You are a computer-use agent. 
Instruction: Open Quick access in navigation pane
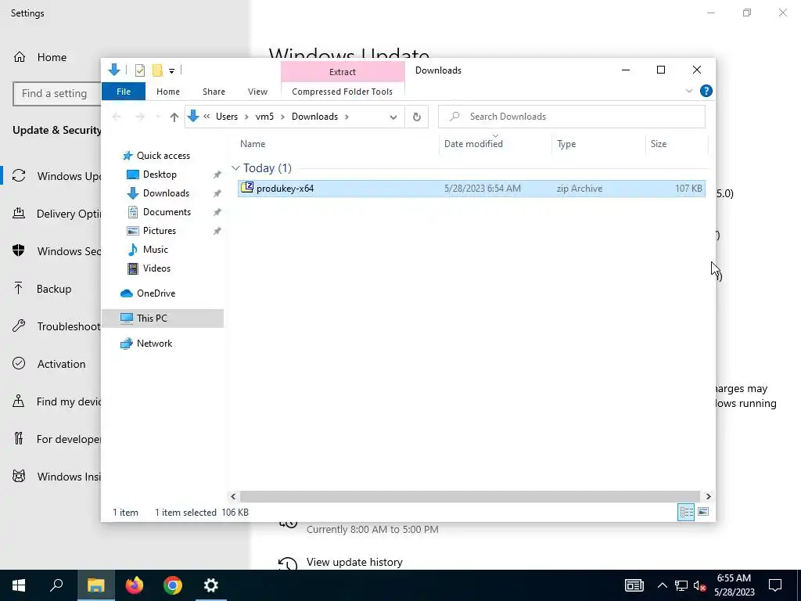tap(163, 156)
